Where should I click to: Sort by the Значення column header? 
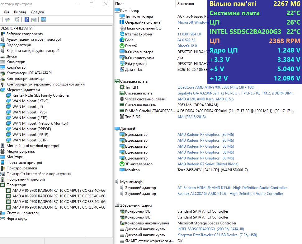(186, 4)
